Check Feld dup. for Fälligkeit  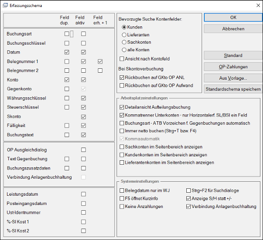[x=67, y=126]
